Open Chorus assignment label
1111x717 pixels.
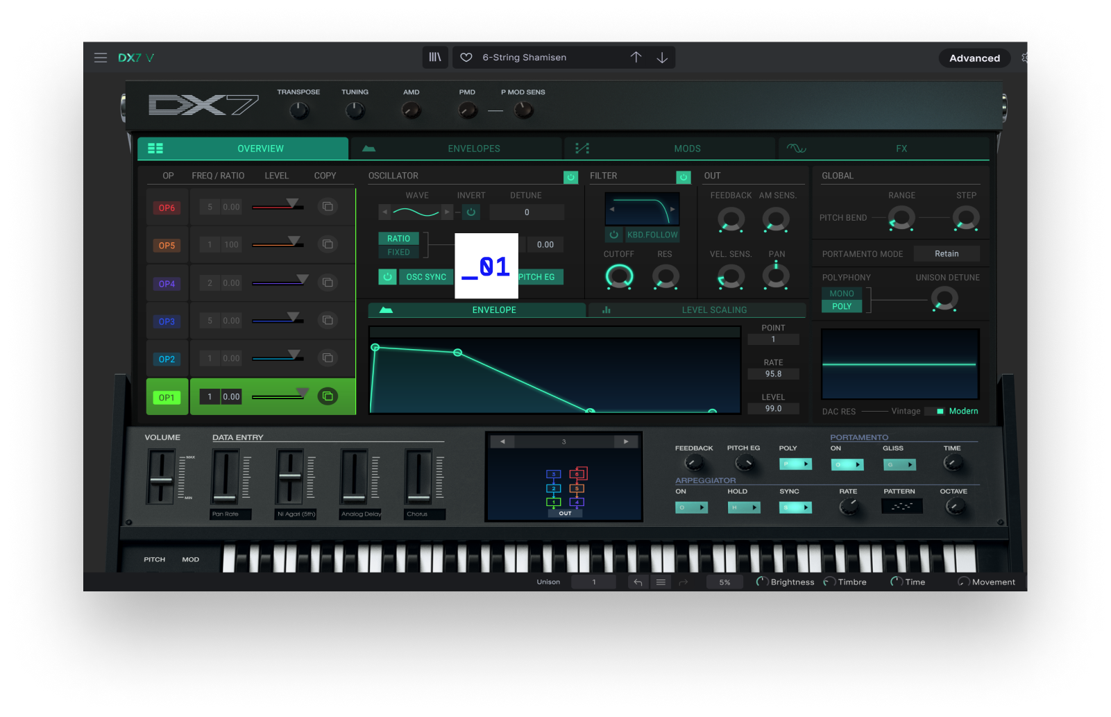(425, 514)
